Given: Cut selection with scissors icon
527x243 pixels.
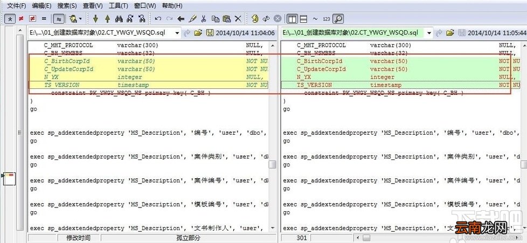Looking at the screenshot, I should [204, 19].
